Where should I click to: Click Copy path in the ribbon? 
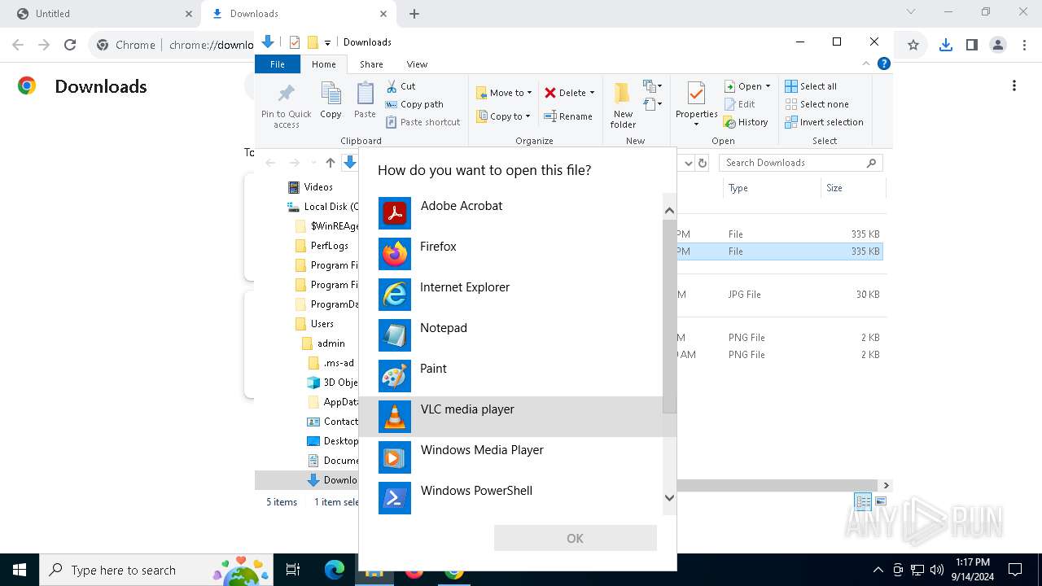click(414, 104)
